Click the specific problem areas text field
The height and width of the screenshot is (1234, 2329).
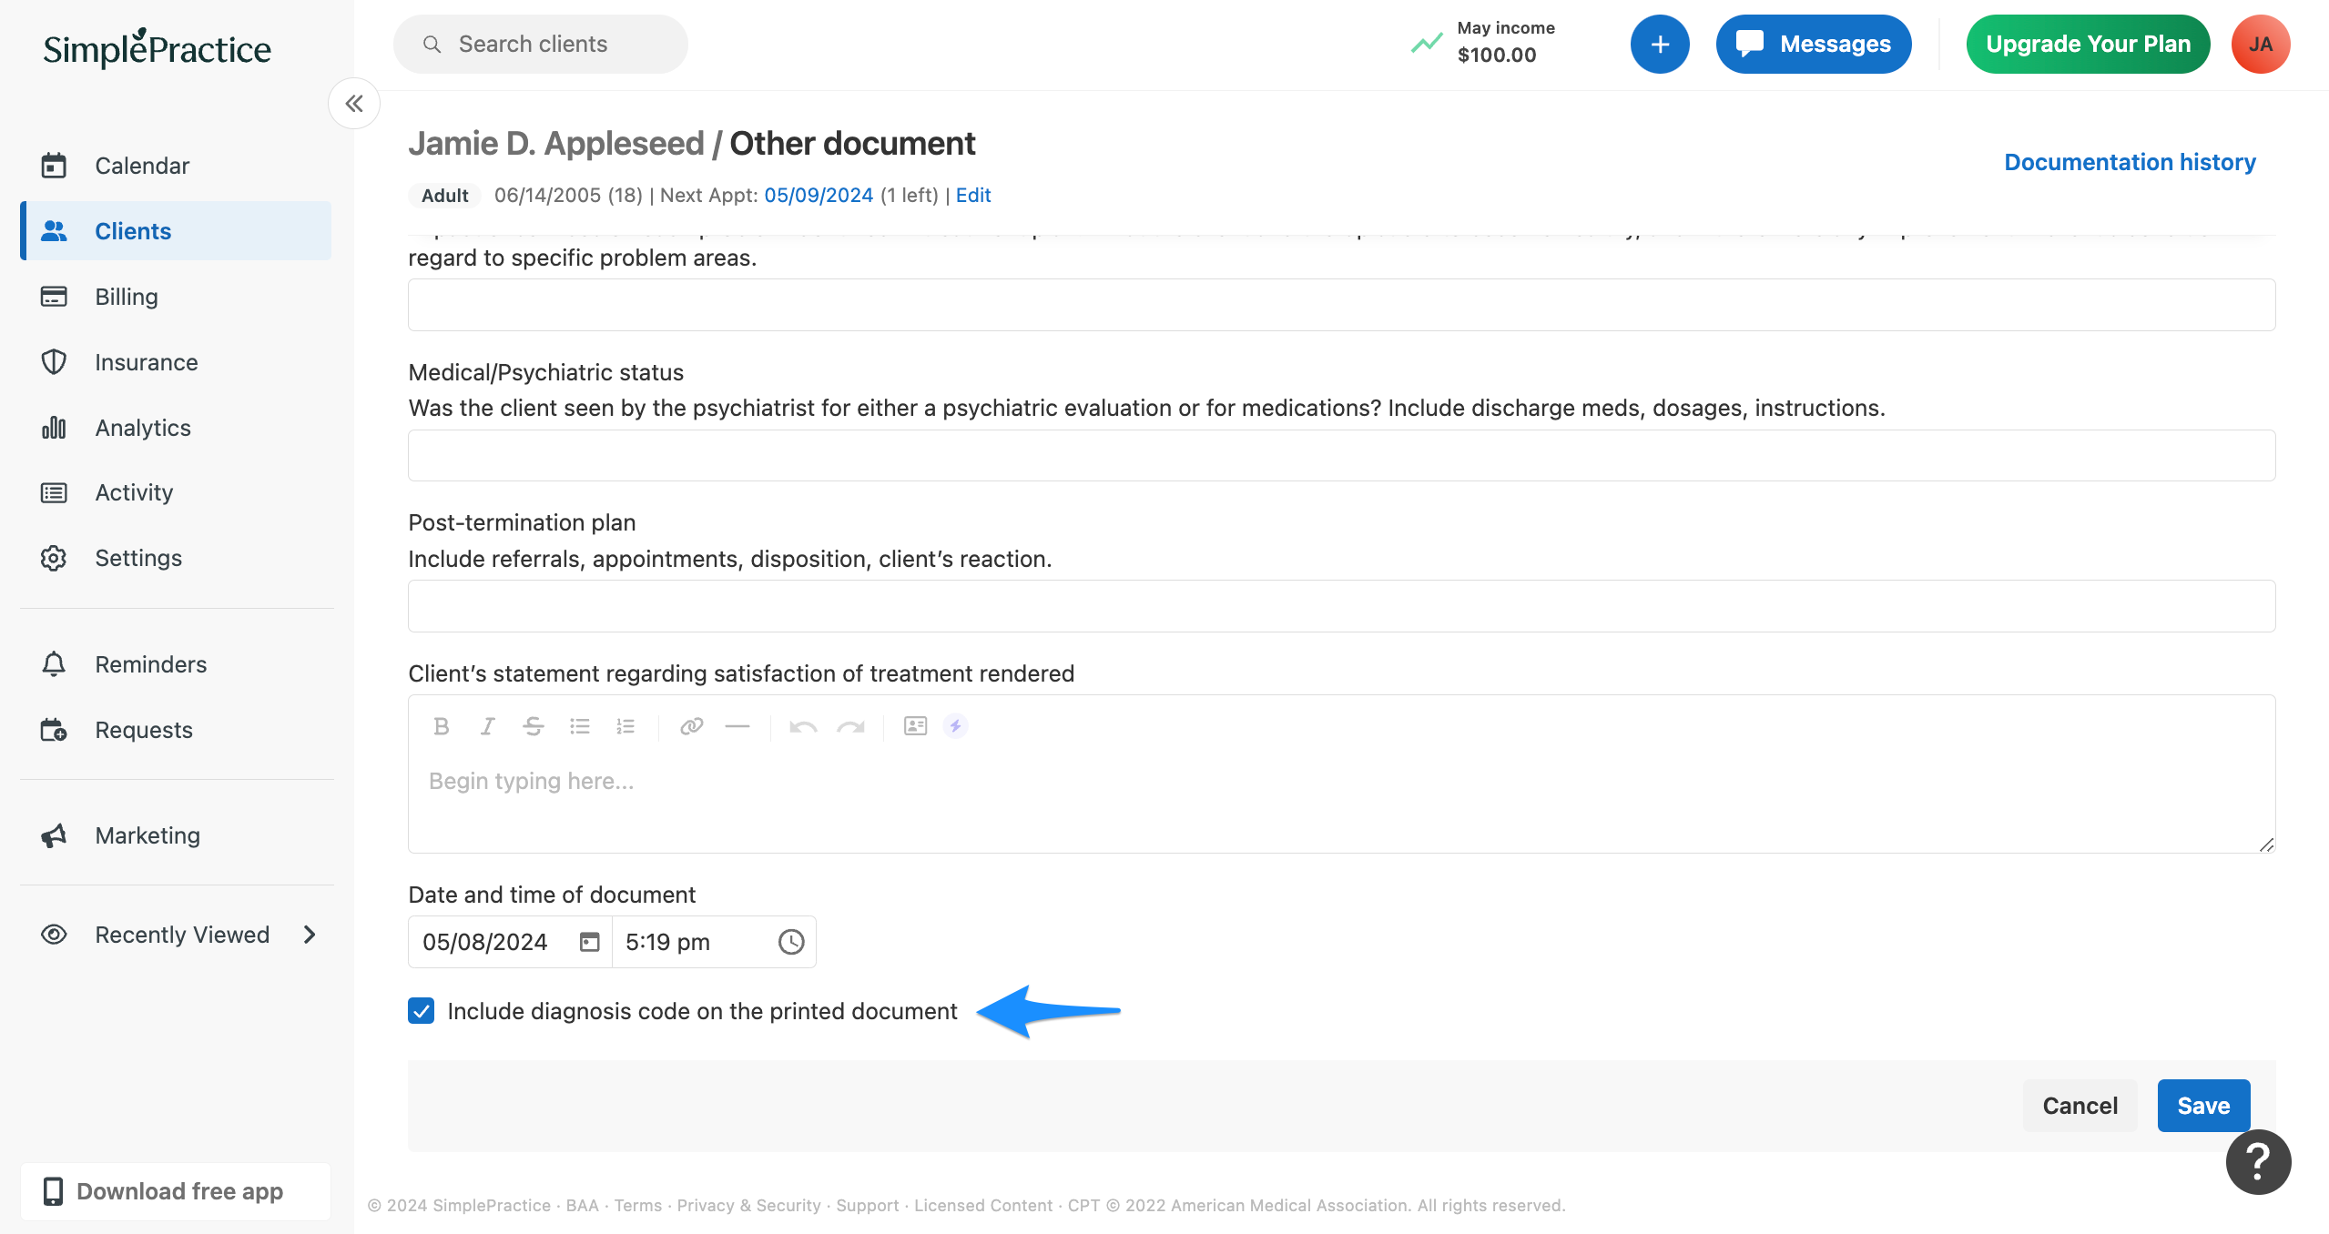[1341, 305]
